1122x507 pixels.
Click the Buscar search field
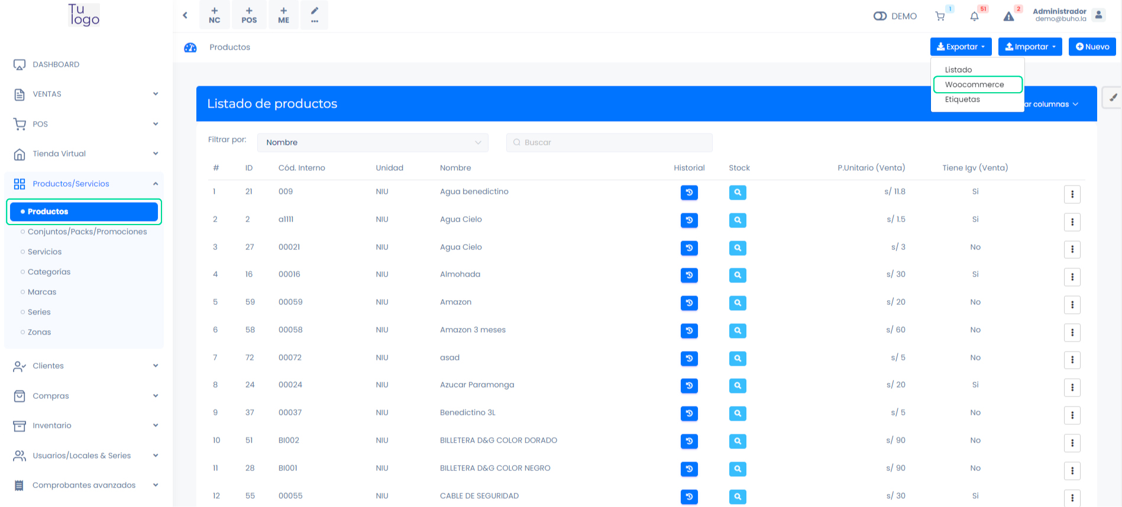609,142
